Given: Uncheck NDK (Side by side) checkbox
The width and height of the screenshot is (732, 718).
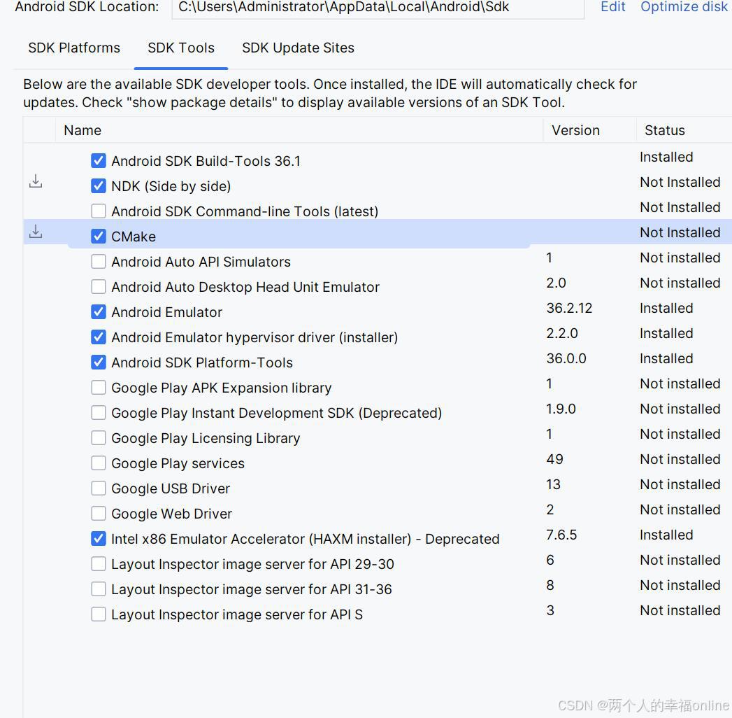Looking at the screenshot, I should 99,186.
